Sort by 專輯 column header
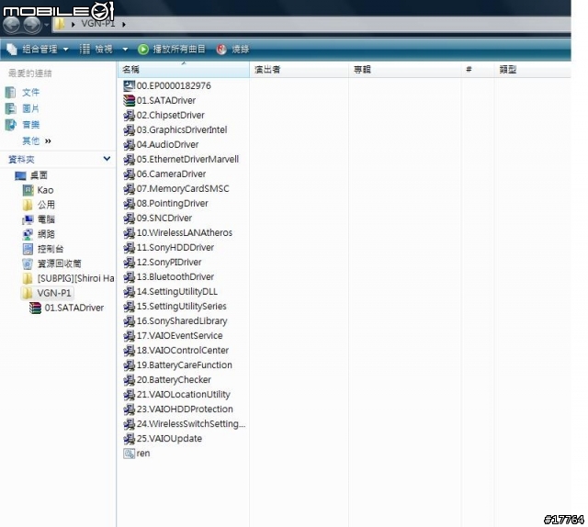Image resolution: width=588 pixels, height=527 pixels. pyautogui.click(x=404, y=70)
